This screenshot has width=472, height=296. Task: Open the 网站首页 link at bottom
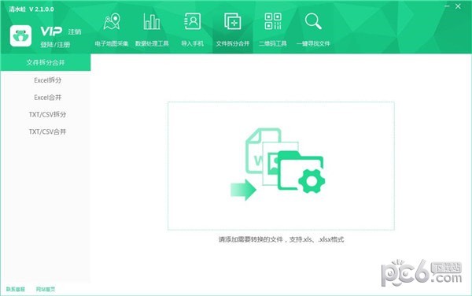tap(46, 290)
